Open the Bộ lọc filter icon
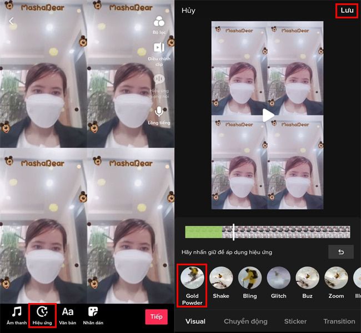 pos(159,22)
